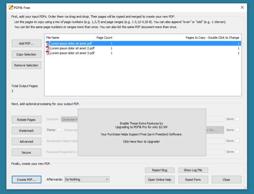
Task: Click the Advanced button
Action: [x=26, y=141]
